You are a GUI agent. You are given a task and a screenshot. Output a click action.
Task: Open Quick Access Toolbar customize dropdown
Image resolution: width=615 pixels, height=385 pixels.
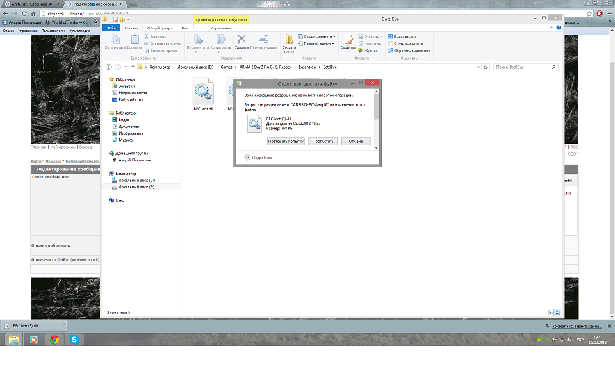pos(129,19)
